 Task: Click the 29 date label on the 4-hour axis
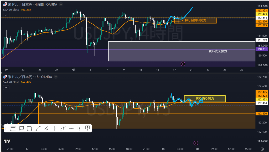242,70
